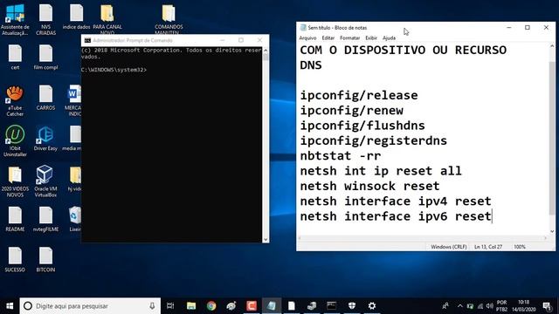Open the notification center icon
This screenshot has height=314, width=559.
(x=548, y=306)
